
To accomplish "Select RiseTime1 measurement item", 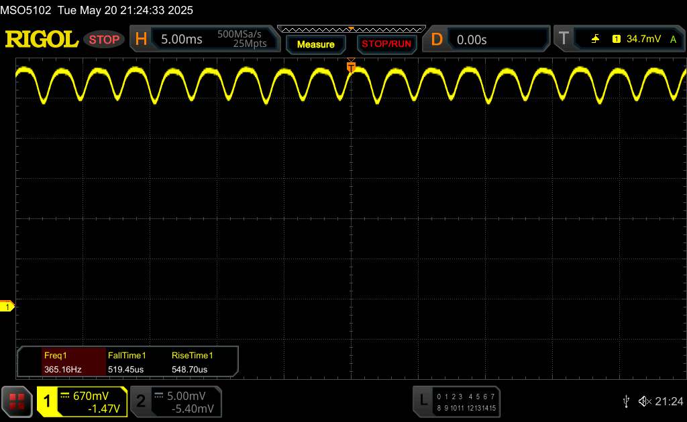I will click(x=192, y=356).
